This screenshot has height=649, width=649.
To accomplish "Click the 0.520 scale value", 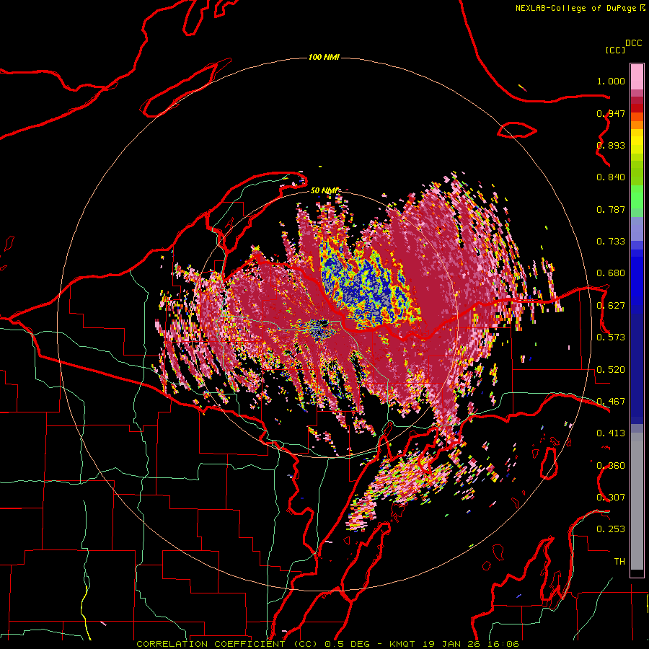I will click(x=611, y=370).
